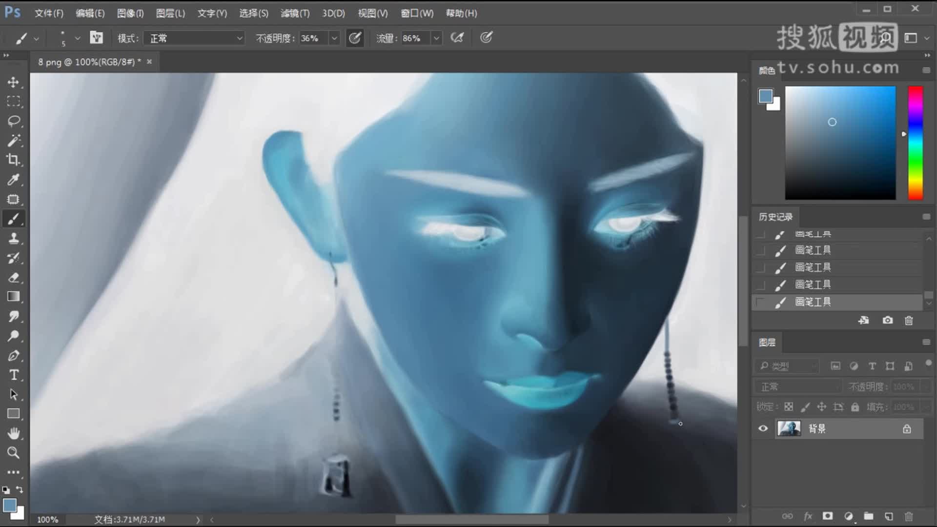Viewport: 937px width, 527px height.
Task: Toggle lock all padlock in Layers
Action: [x=855, y=406]
